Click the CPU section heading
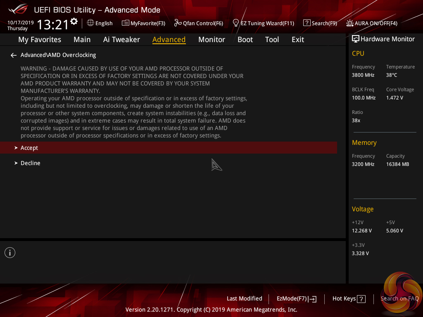Image resolution: width=423 pixels, height=317 pixels. 358,53
